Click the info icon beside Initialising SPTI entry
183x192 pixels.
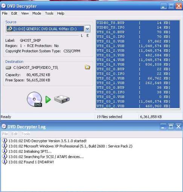[x=5, y=151]
